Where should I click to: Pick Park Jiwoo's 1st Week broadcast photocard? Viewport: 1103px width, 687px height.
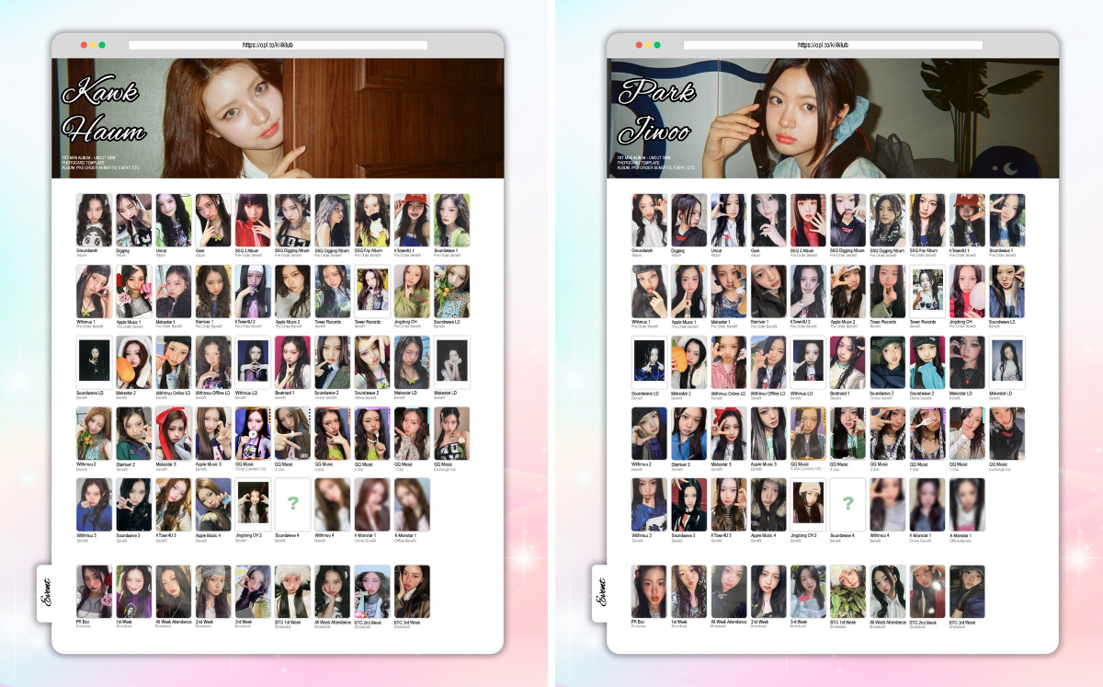click(689, 591)
